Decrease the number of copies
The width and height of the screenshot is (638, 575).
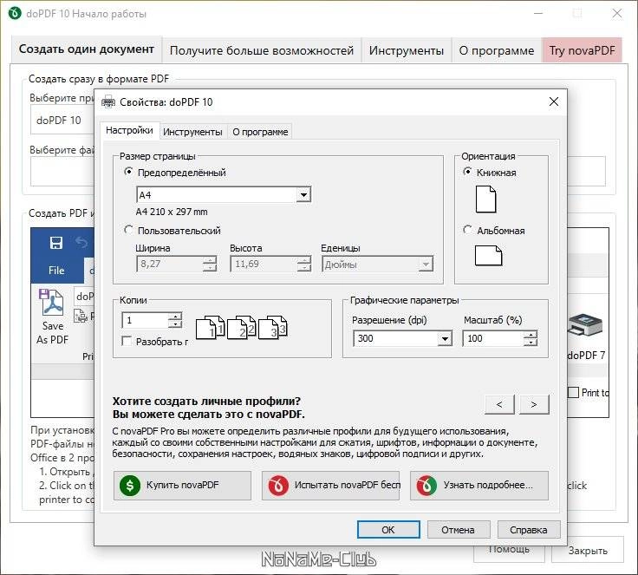click(x=175, y=324)
